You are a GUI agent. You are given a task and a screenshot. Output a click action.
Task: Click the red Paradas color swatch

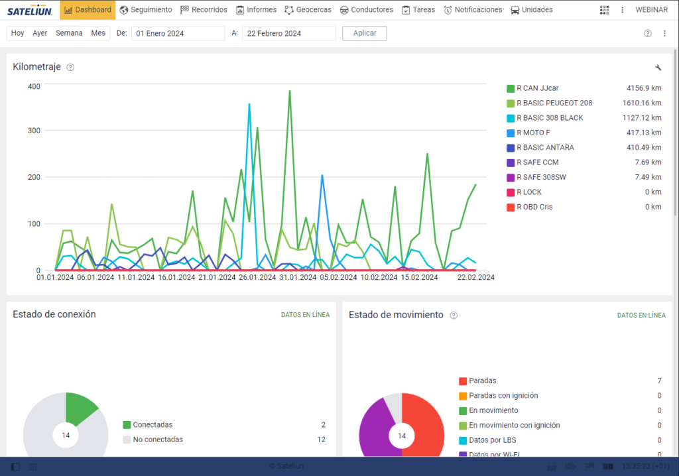463,381
